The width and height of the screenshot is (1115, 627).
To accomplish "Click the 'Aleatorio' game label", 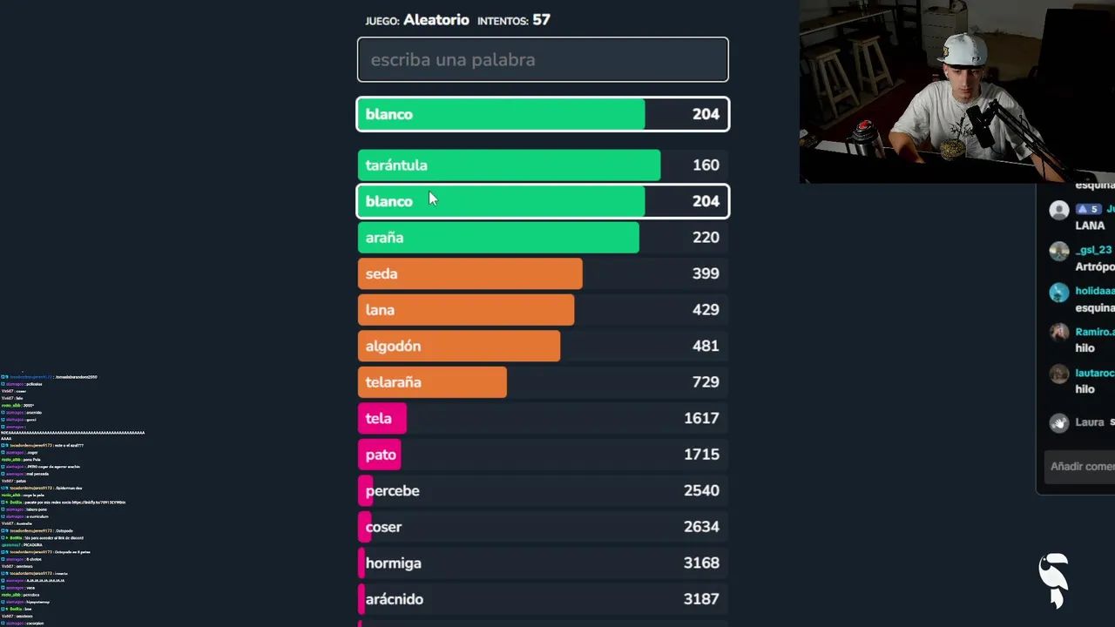I will pyautogui.click(x=436, y=20).
